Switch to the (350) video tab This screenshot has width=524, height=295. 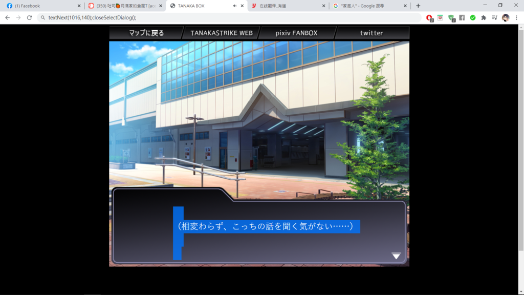click(x=126, y=6)
